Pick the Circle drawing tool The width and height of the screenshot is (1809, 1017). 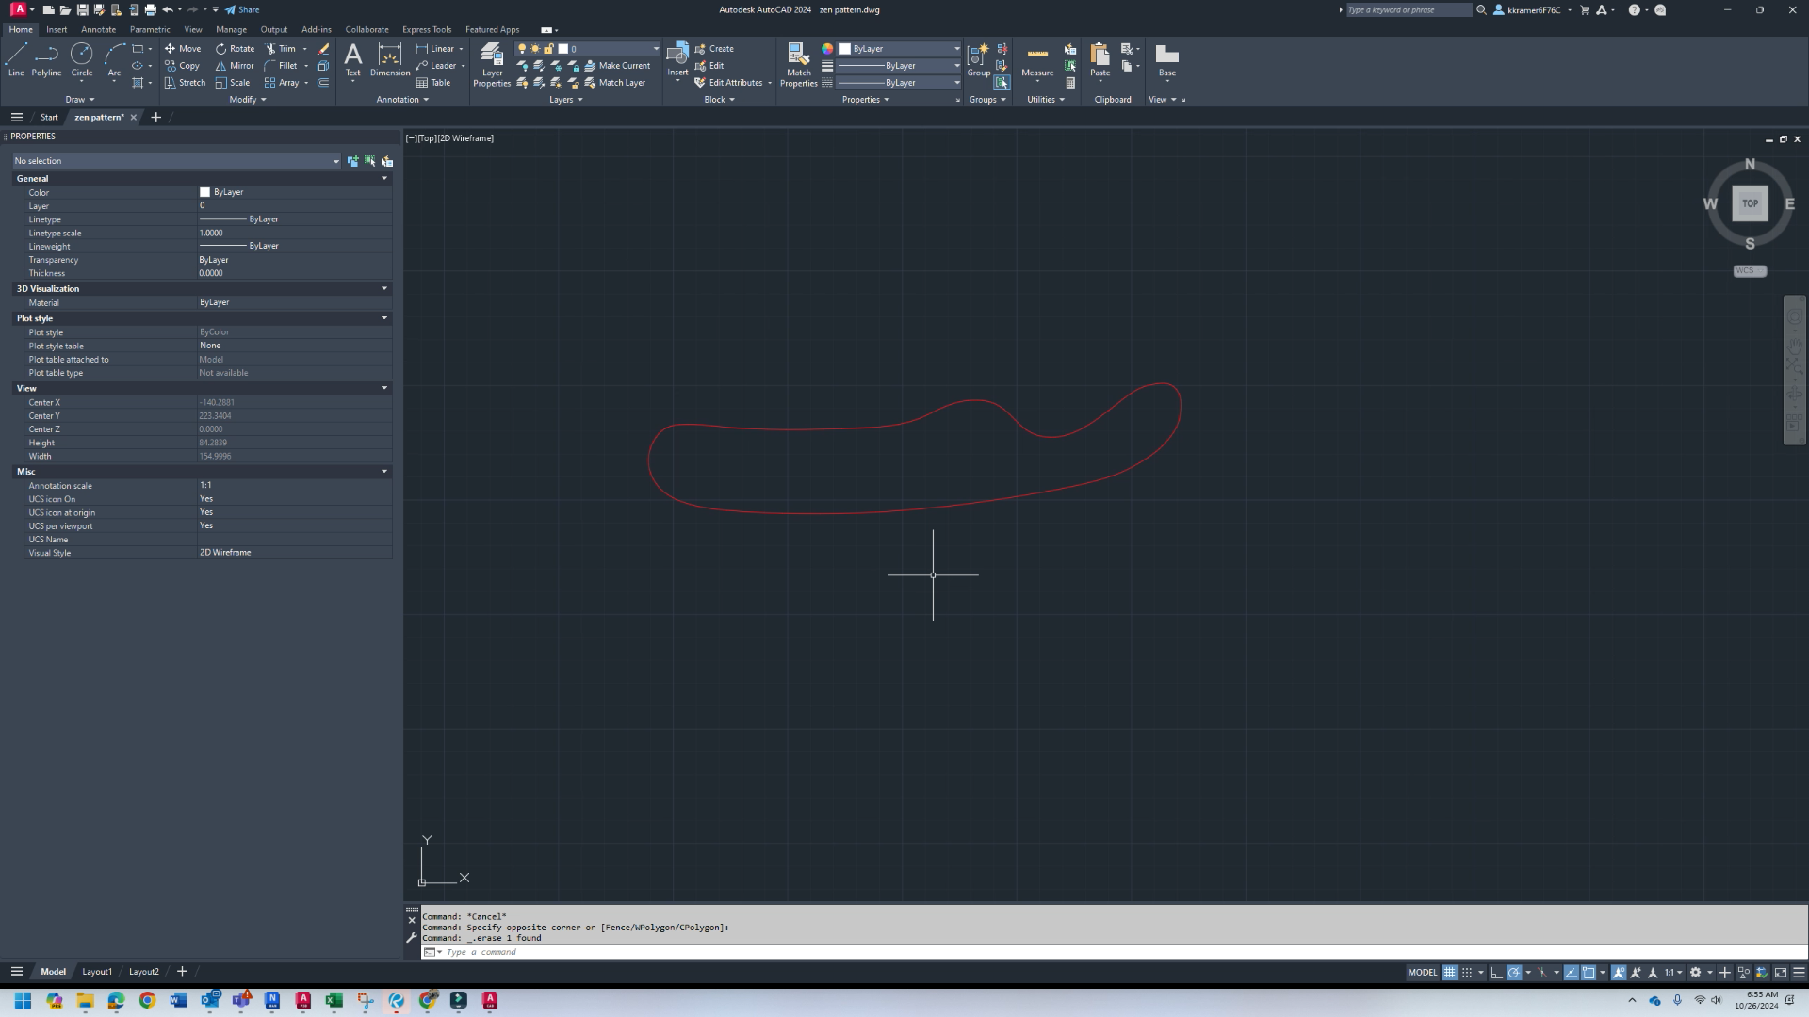[82, 59]
